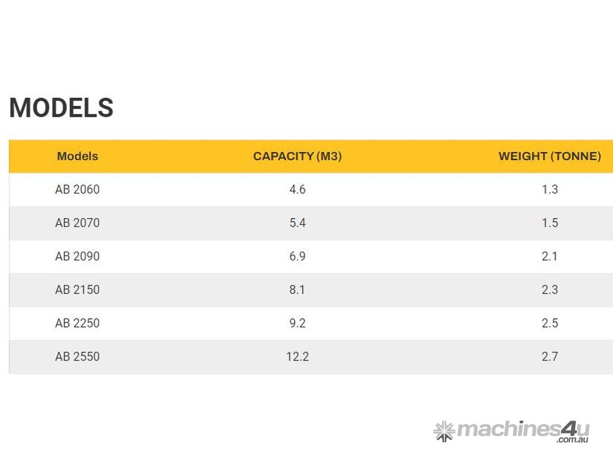Screen dimensions: 613x460
Task: Select the AB 2090 model cell
Action: pyautogui.click(x=77, y=256)
